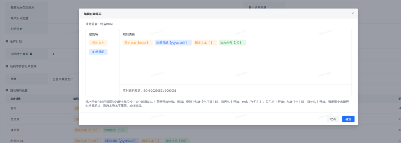This screenshot has height=143, width=401.
Task: Click the 最大拆分批量 field label
Action: point(19,18)
